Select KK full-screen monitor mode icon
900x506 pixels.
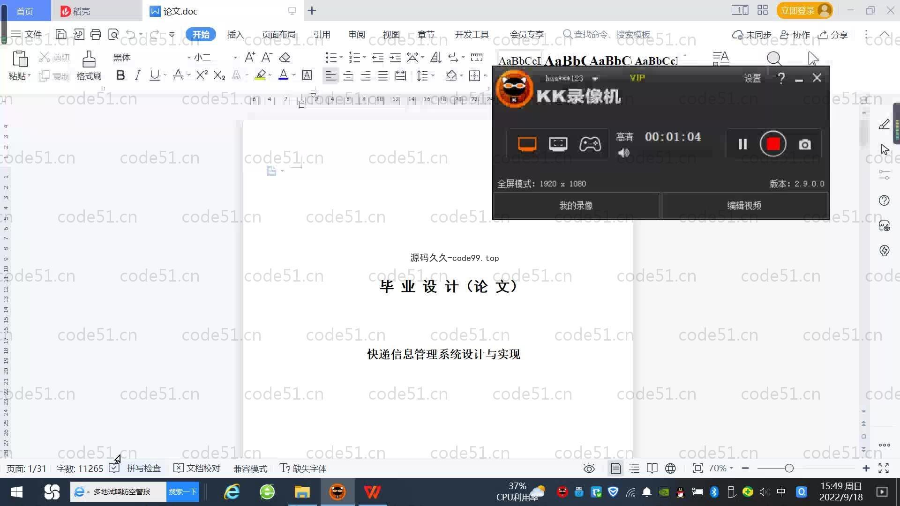527,144
